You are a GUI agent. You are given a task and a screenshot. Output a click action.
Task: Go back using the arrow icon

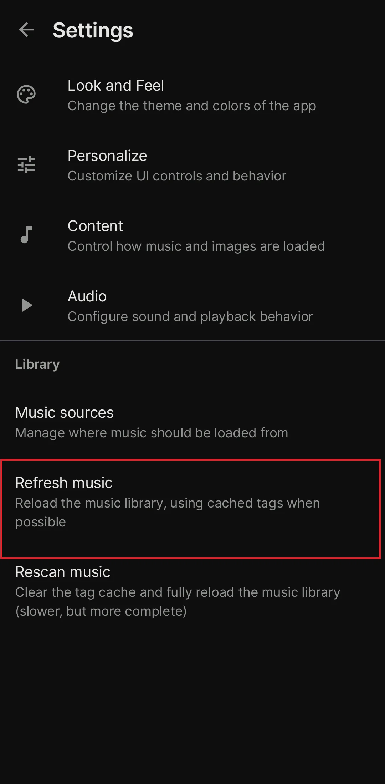(x=27, y=30)
